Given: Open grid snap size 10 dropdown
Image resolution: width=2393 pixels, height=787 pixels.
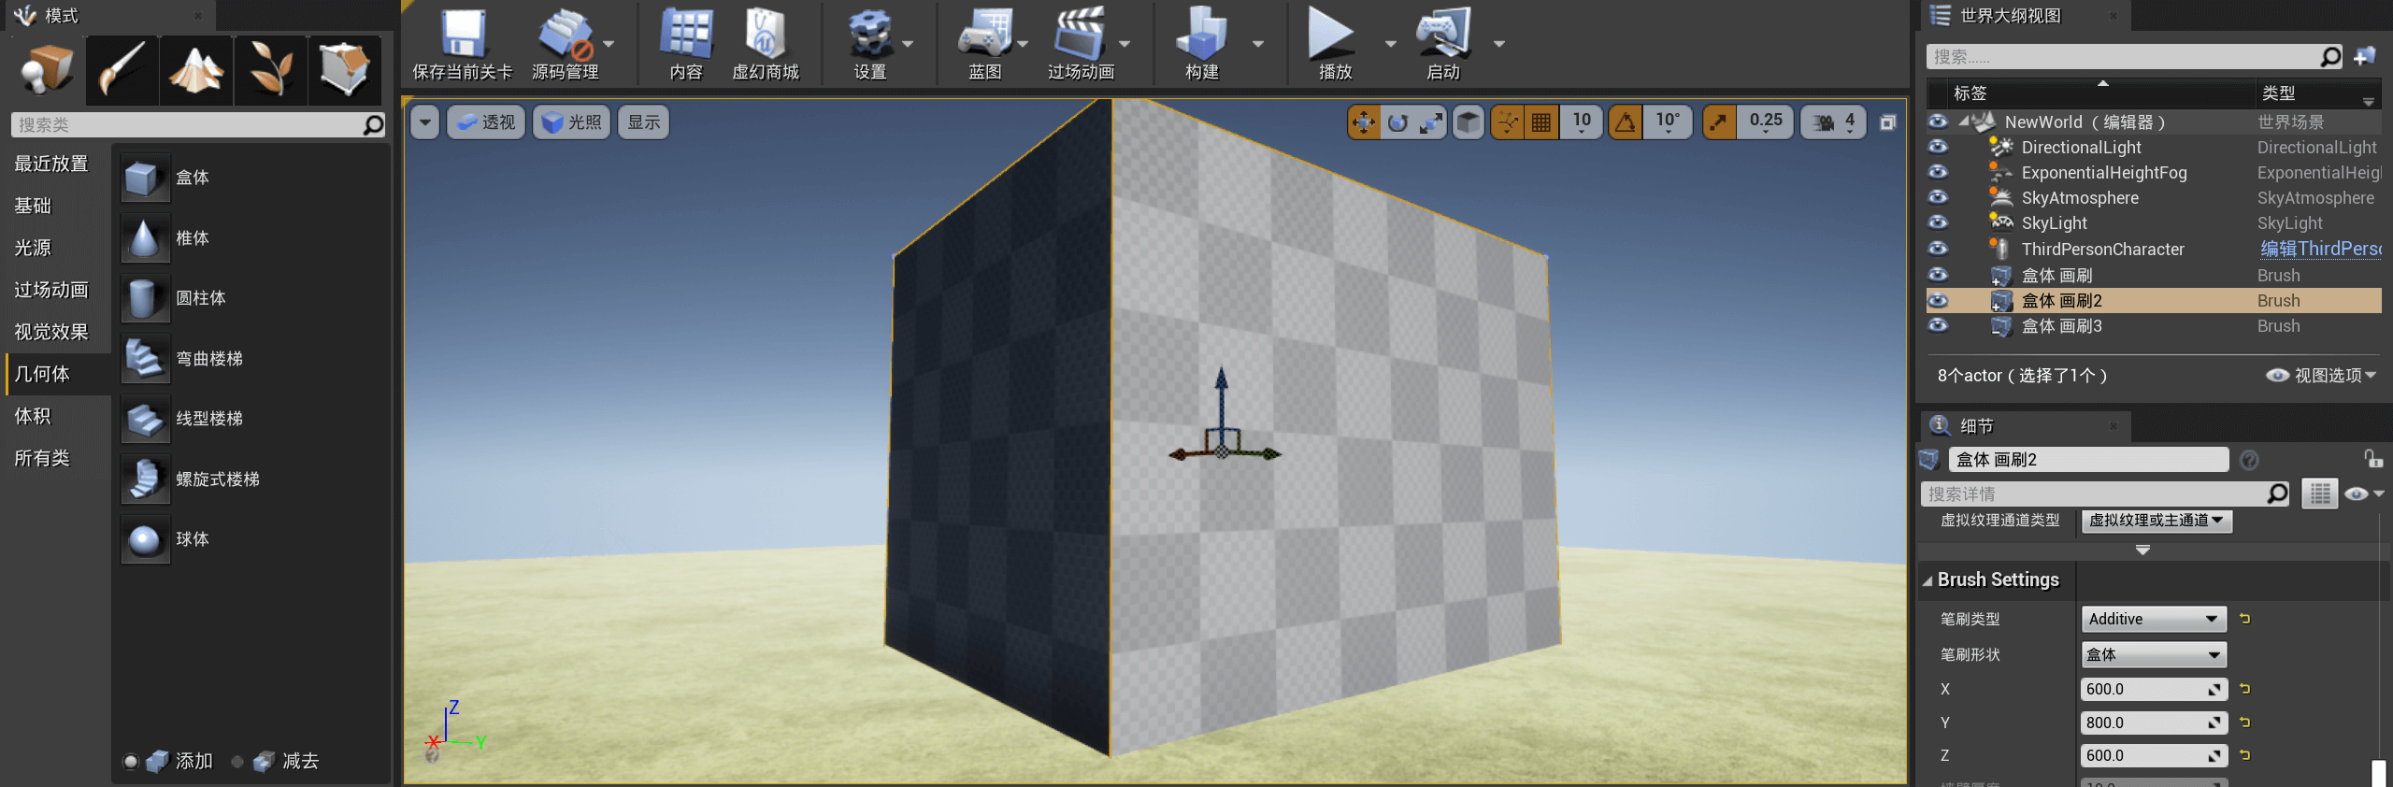Looking at the screenshot, I should point(1582,122).
